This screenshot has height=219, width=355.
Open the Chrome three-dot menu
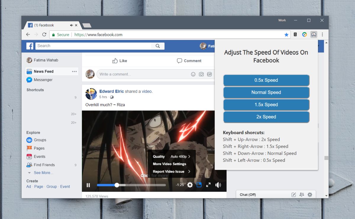[322, 35]
